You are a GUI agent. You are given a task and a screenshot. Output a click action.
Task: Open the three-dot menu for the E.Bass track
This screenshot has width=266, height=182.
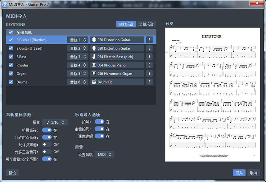coord(149,57)
